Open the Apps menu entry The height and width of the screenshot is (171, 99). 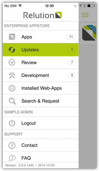(41, 37)
